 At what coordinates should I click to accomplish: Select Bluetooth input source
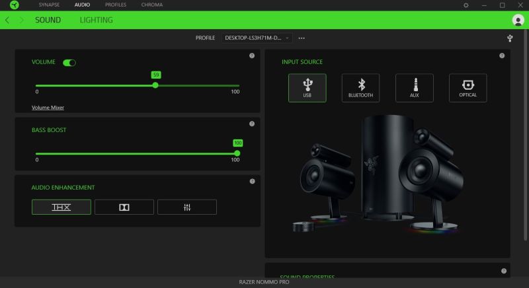pyautogui.click(x=360, y=88)
